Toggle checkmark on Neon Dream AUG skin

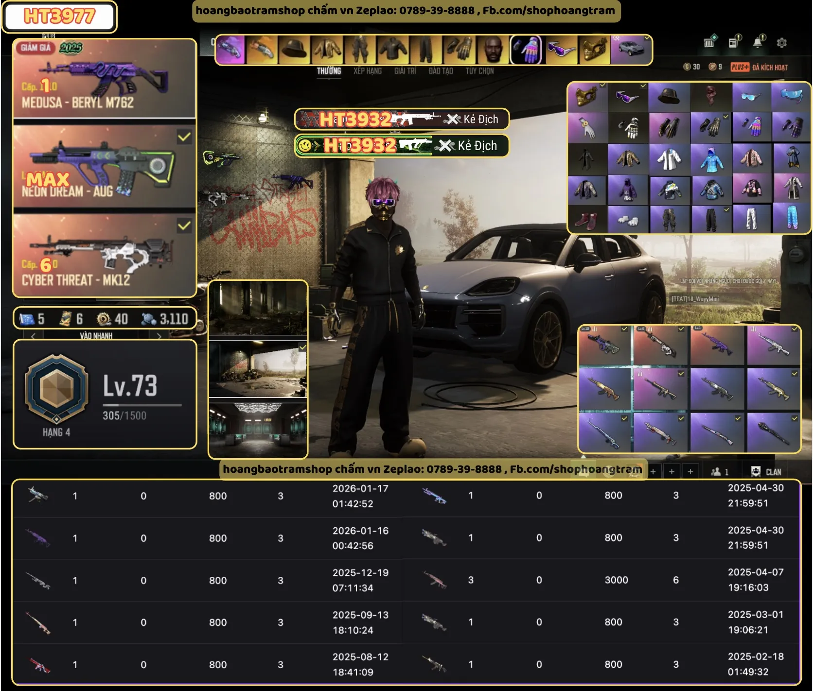coord(184,137)
